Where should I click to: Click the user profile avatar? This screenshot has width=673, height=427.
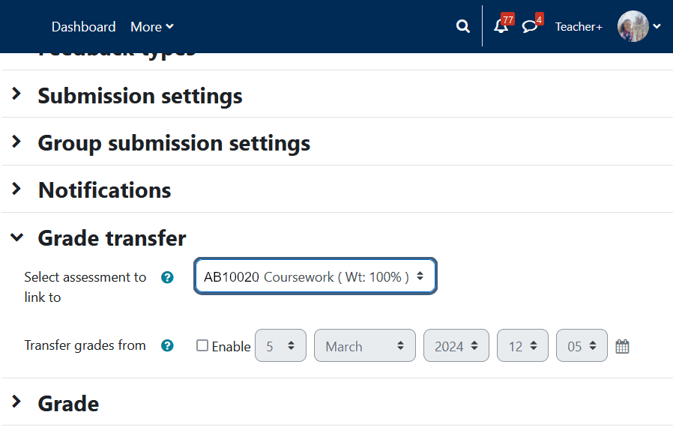[633, 26]
